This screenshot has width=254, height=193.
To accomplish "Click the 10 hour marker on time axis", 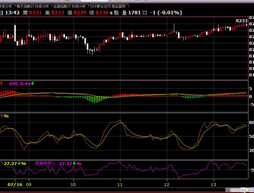I will pyautogui.click(x=73, y=184).
